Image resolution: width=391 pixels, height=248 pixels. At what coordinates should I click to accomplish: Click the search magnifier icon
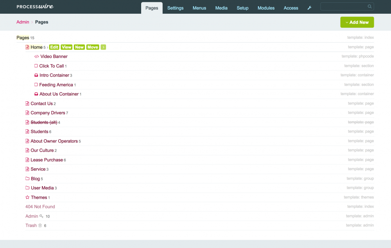click(369, 7)
